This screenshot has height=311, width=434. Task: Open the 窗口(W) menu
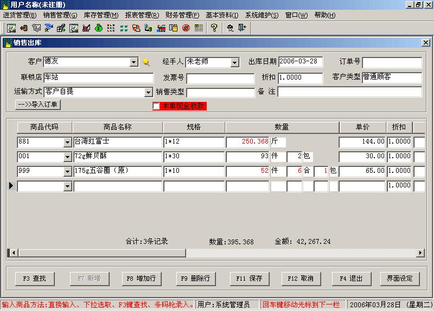click(296, 15)
